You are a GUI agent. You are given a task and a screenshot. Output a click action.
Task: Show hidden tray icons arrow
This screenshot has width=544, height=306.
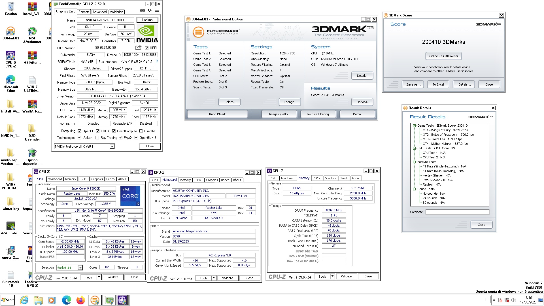pos(494,300)
